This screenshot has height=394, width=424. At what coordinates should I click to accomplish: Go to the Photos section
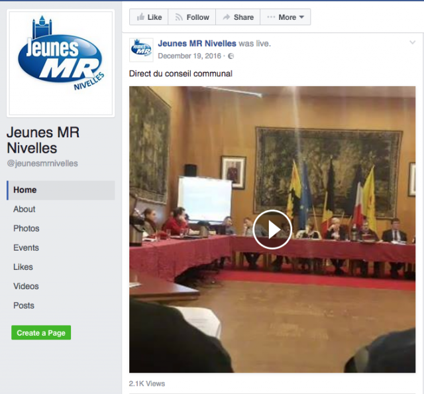pos(26,228)
